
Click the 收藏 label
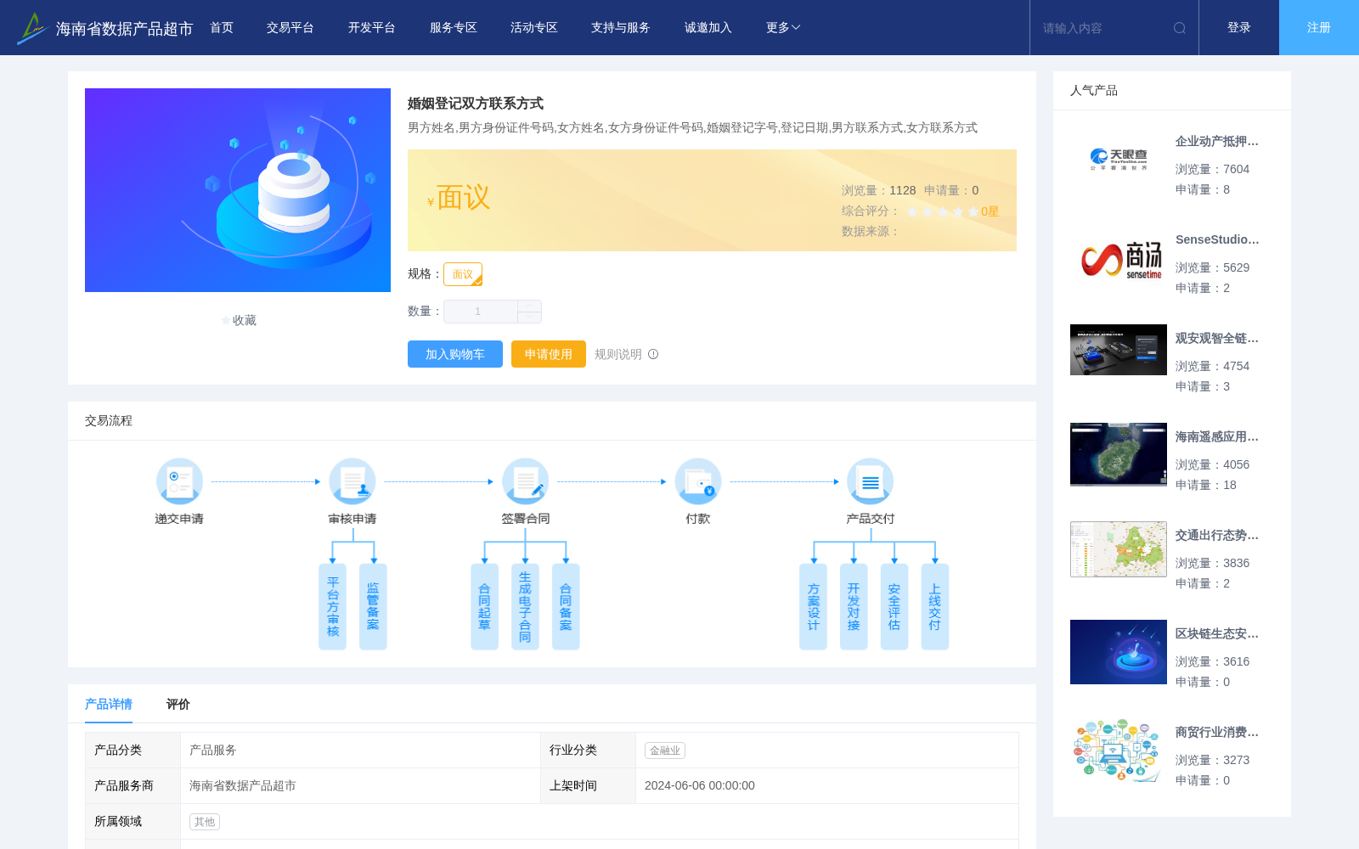coord(245,320)
